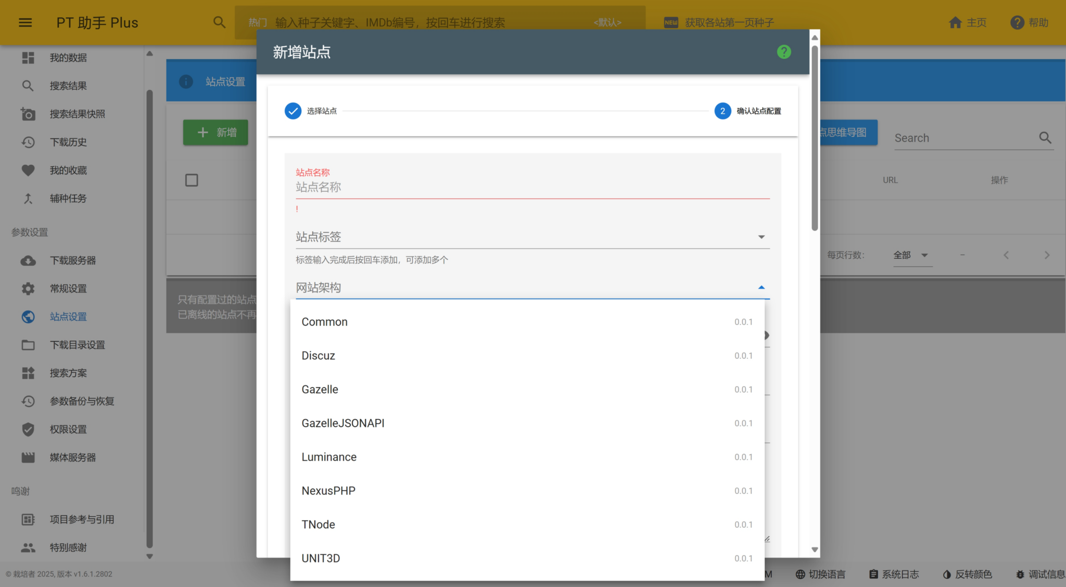This screenshot has width=1066, height=587.
Task: Toggle the select-all checkbox in site table
Action: tap(192, 180)
